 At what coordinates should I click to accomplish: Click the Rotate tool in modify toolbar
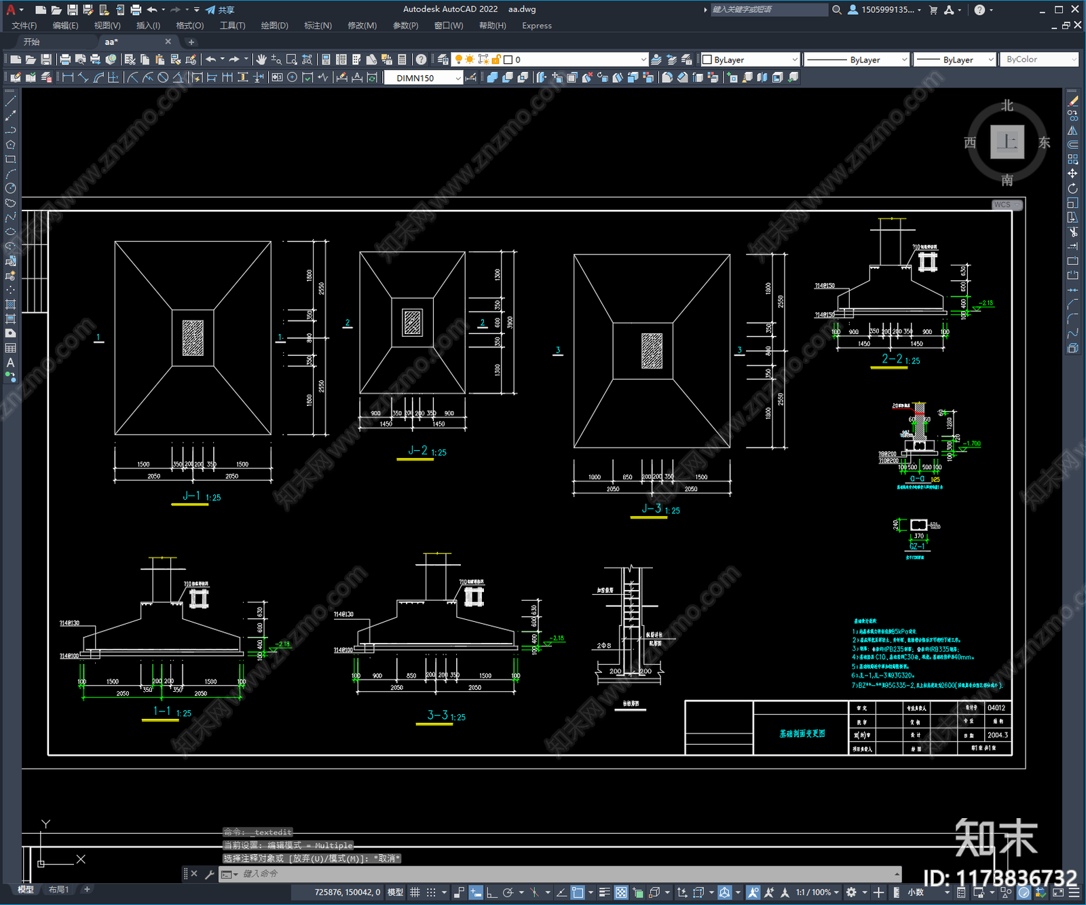coord(1072,188)
